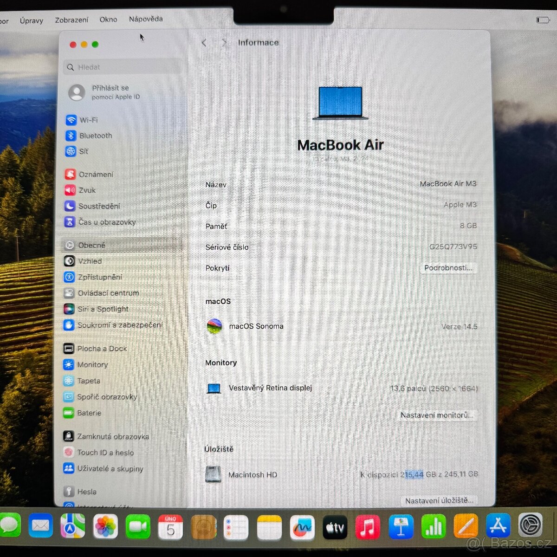Open App Store from the Dock

click(x=498, y=526)
